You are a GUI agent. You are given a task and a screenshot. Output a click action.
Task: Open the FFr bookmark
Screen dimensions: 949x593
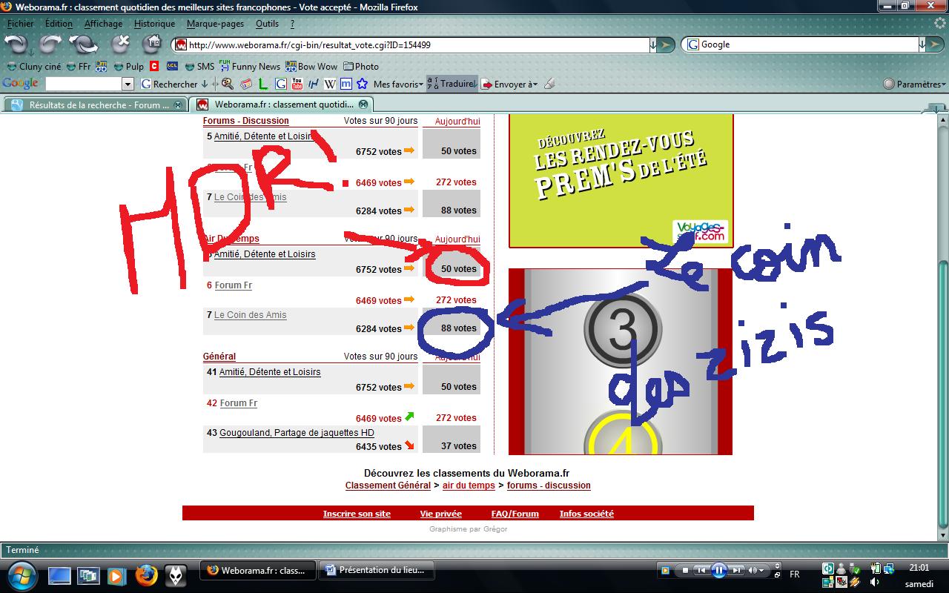point(77,66)
